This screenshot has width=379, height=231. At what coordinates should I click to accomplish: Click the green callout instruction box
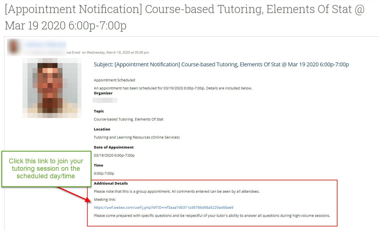46,169
